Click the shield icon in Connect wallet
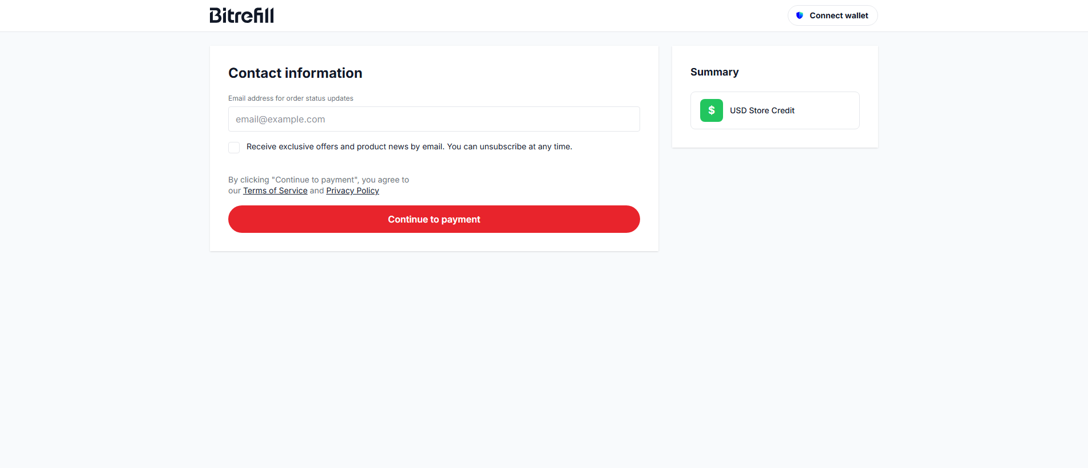Image resolution: width=1088 pixels, height=468 pixels. [800, 15]
